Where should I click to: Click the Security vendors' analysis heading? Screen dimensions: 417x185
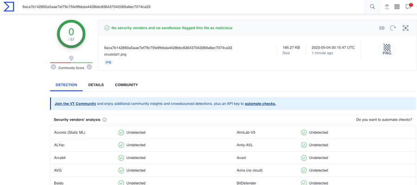[77, 120]
